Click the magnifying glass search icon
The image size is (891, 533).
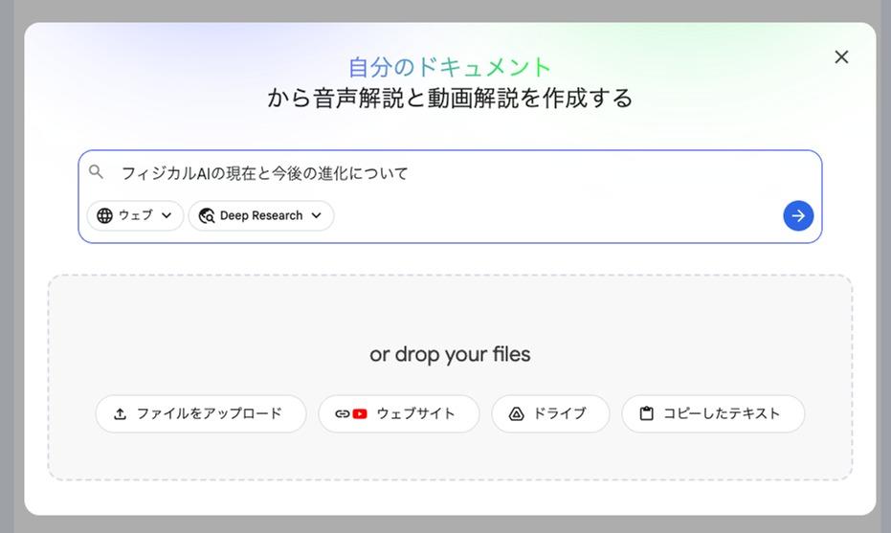coord(96,172)
